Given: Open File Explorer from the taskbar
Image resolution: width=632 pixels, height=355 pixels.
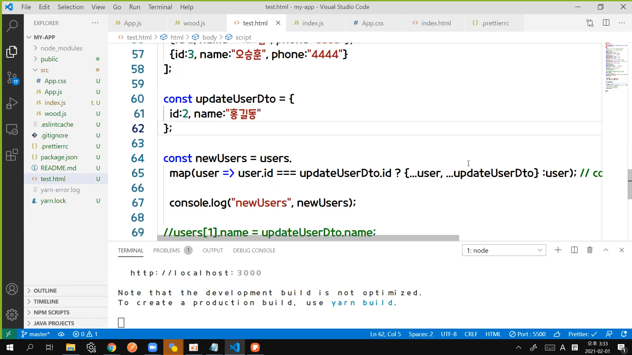Looking at the screenshot, I should point(70,347).
